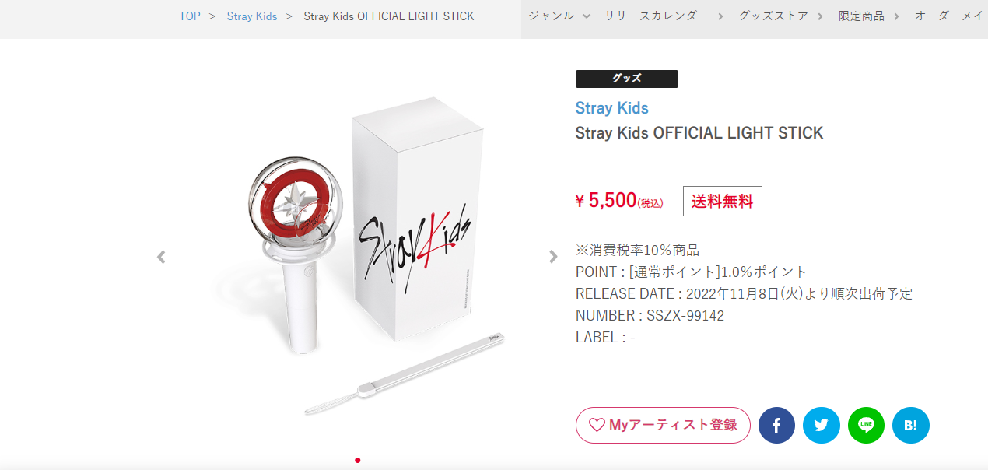Open Stray Kids breadcrumb link

pos(252,16)
